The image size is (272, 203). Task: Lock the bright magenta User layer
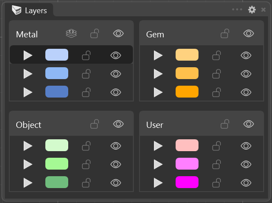217,183
